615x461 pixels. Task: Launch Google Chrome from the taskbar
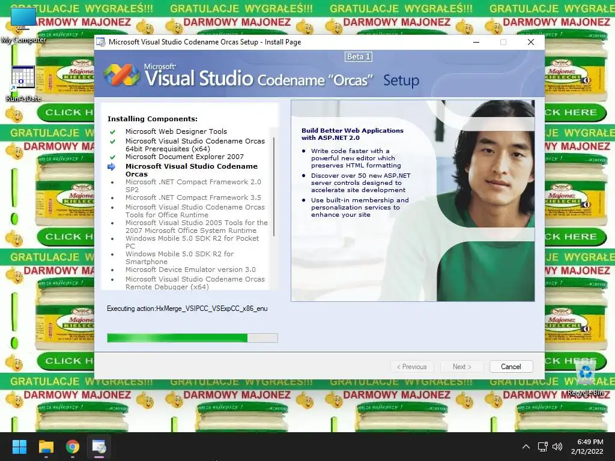[x=73, y=447]
